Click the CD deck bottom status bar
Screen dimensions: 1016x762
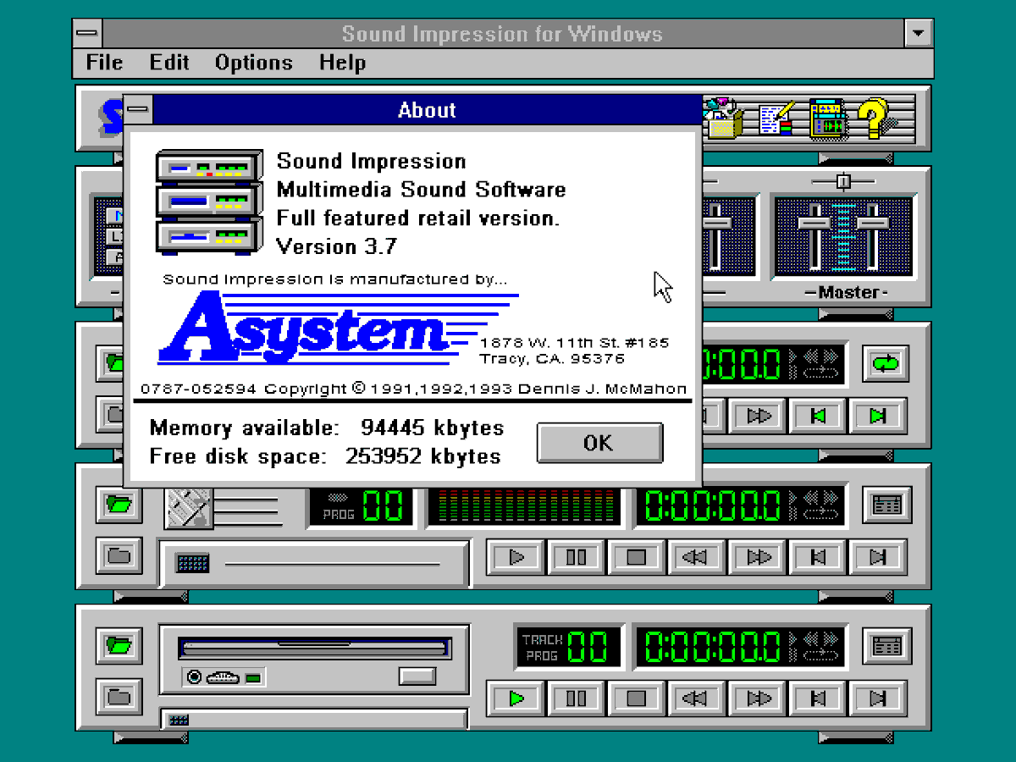(314, 720)
